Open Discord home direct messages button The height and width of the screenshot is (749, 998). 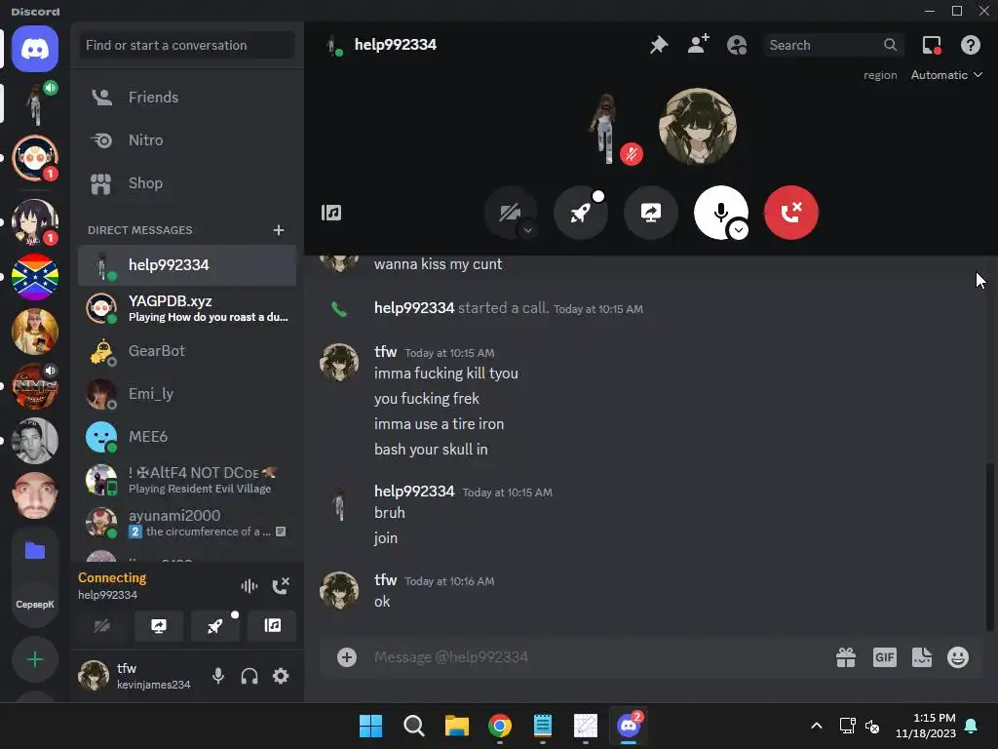click(35, 49)
